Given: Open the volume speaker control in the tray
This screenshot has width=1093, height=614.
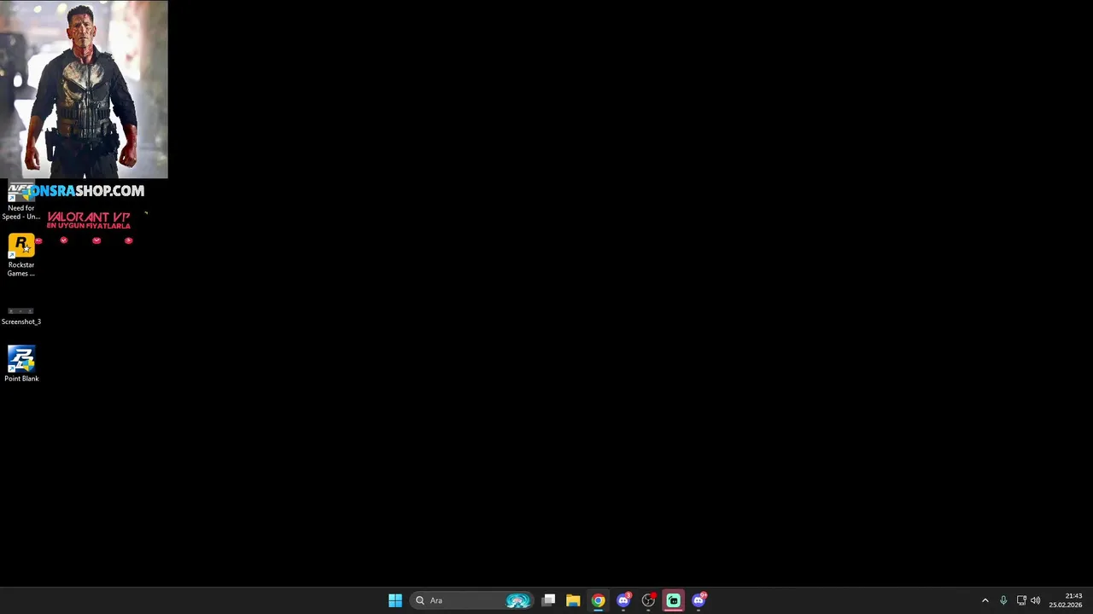Looking at the screenshot, I should (1036, 600).
